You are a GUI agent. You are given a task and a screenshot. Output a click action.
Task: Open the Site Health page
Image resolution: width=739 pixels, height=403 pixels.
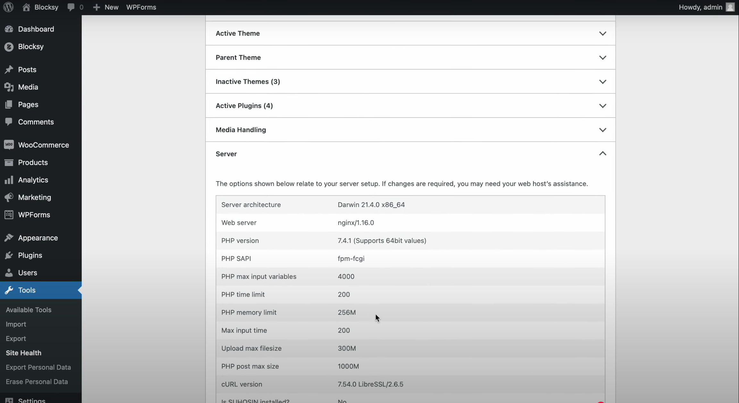(x=23, y=353)
